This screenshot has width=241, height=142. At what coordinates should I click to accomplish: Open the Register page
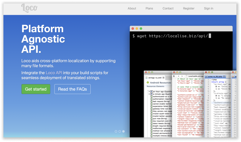tap(189, 9)
